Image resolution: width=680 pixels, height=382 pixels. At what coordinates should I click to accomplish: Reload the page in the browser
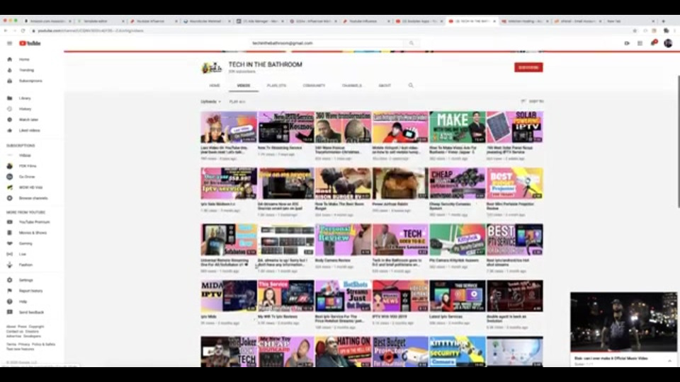click(x=23, y=30)
